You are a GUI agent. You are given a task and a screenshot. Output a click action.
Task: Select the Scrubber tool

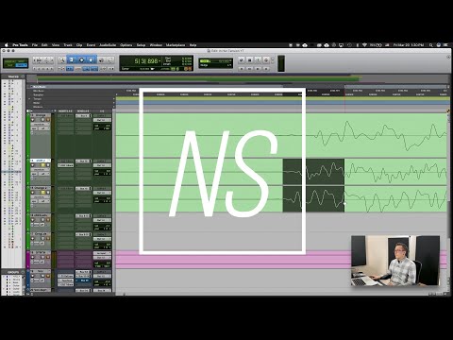(101, 59)
